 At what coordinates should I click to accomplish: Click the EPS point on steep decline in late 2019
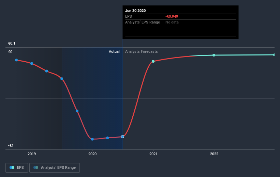77,111
